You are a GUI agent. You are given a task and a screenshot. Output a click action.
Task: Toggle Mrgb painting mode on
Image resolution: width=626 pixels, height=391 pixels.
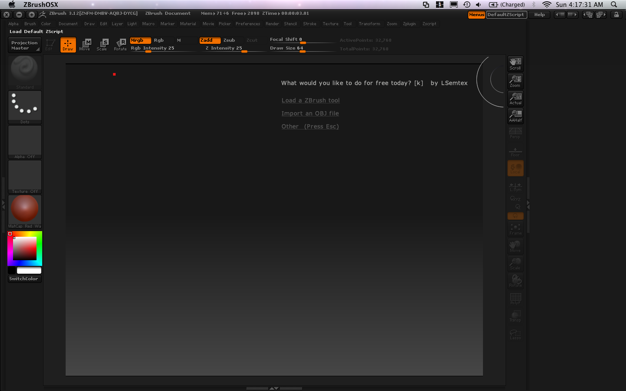140,40
